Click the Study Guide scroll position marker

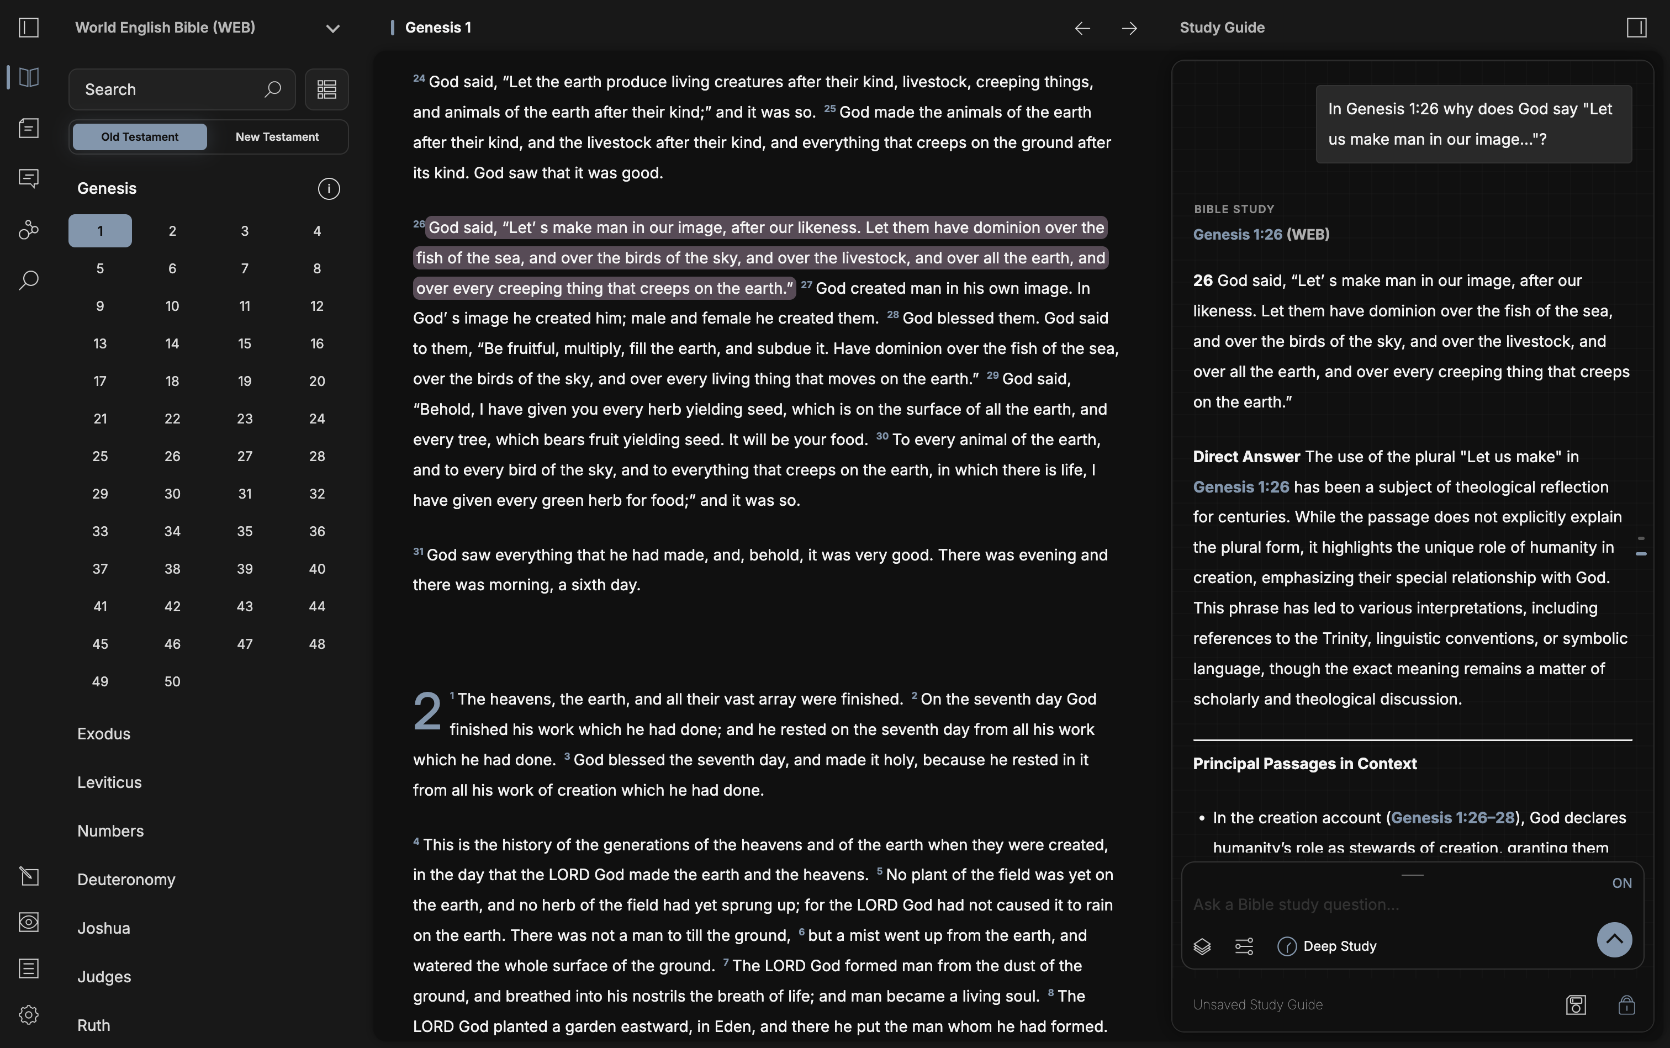click(x=1641, y=554)
